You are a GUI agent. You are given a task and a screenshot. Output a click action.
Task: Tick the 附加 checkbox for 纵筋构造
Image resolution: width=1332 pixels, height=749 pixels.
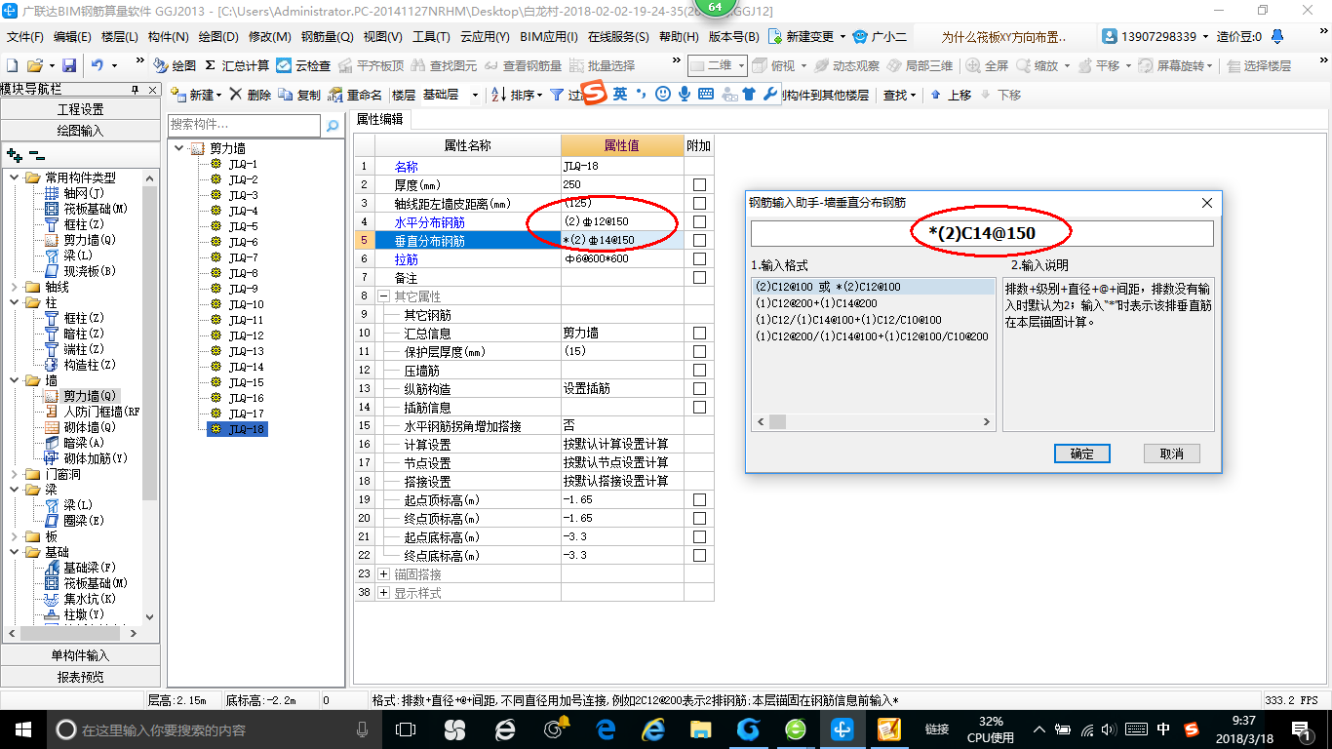[699, 389]
